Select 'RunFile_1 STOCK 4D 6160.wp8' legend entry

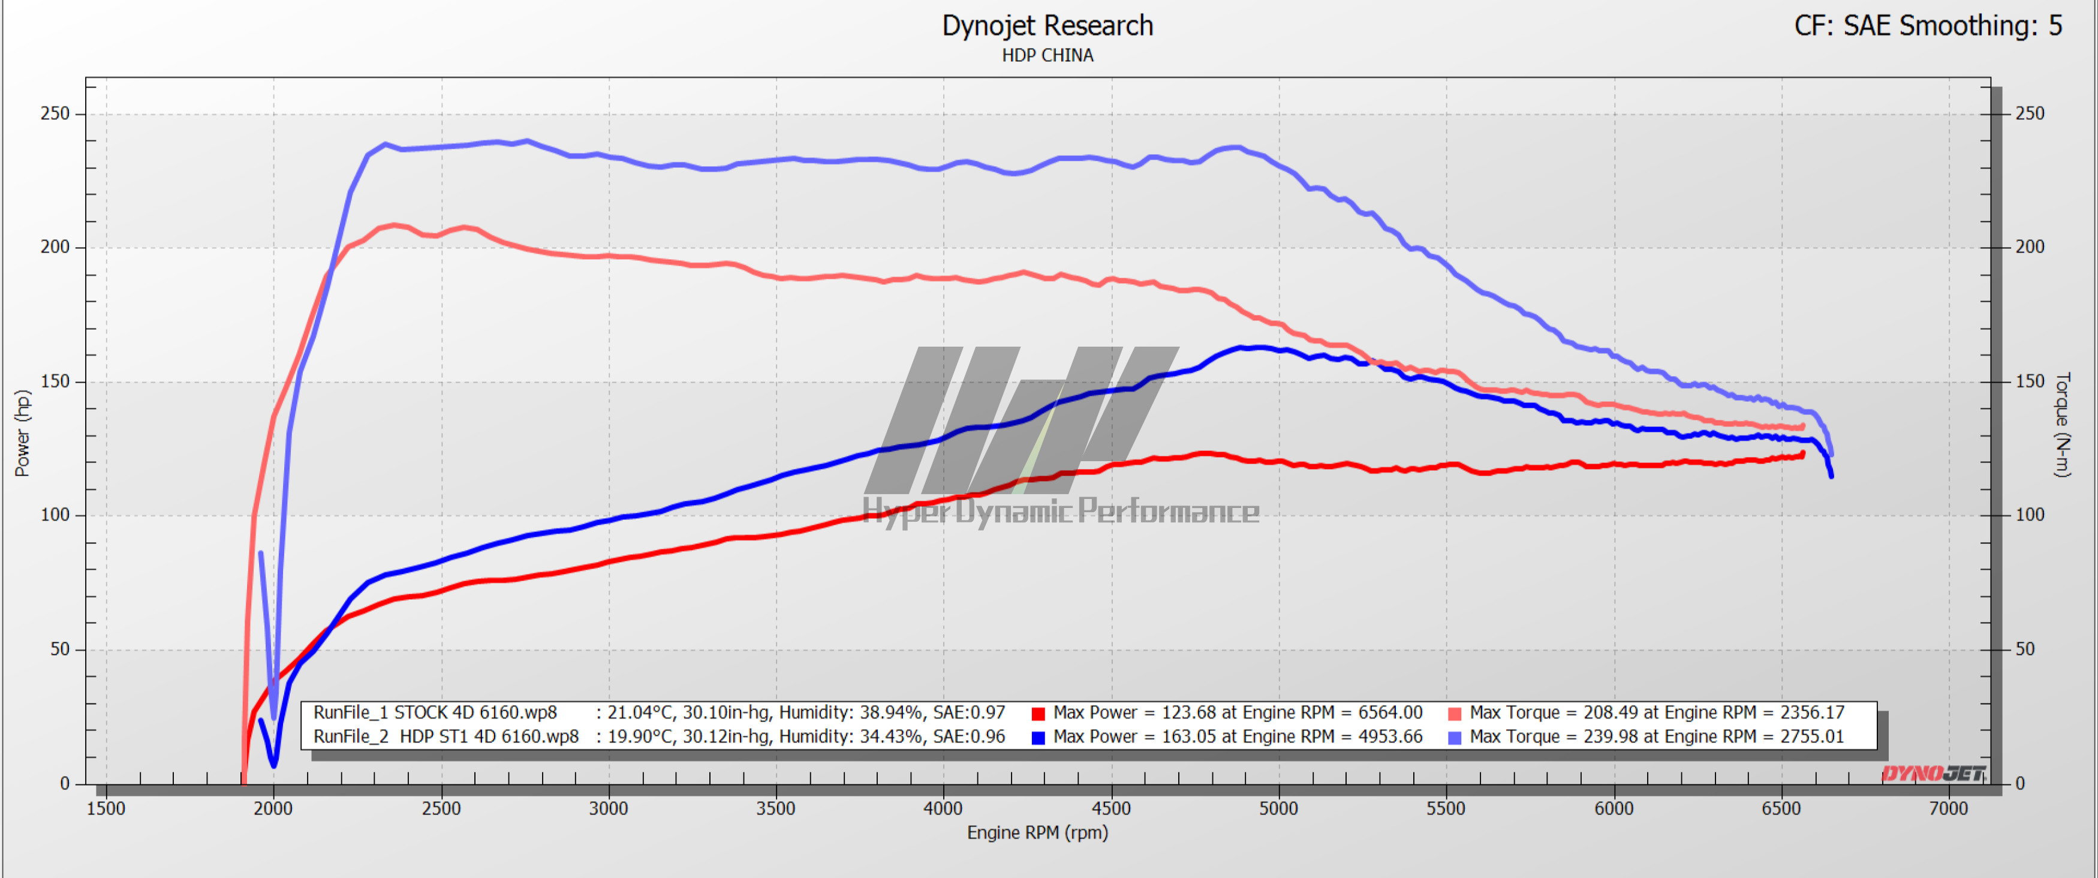click(436, 712)
